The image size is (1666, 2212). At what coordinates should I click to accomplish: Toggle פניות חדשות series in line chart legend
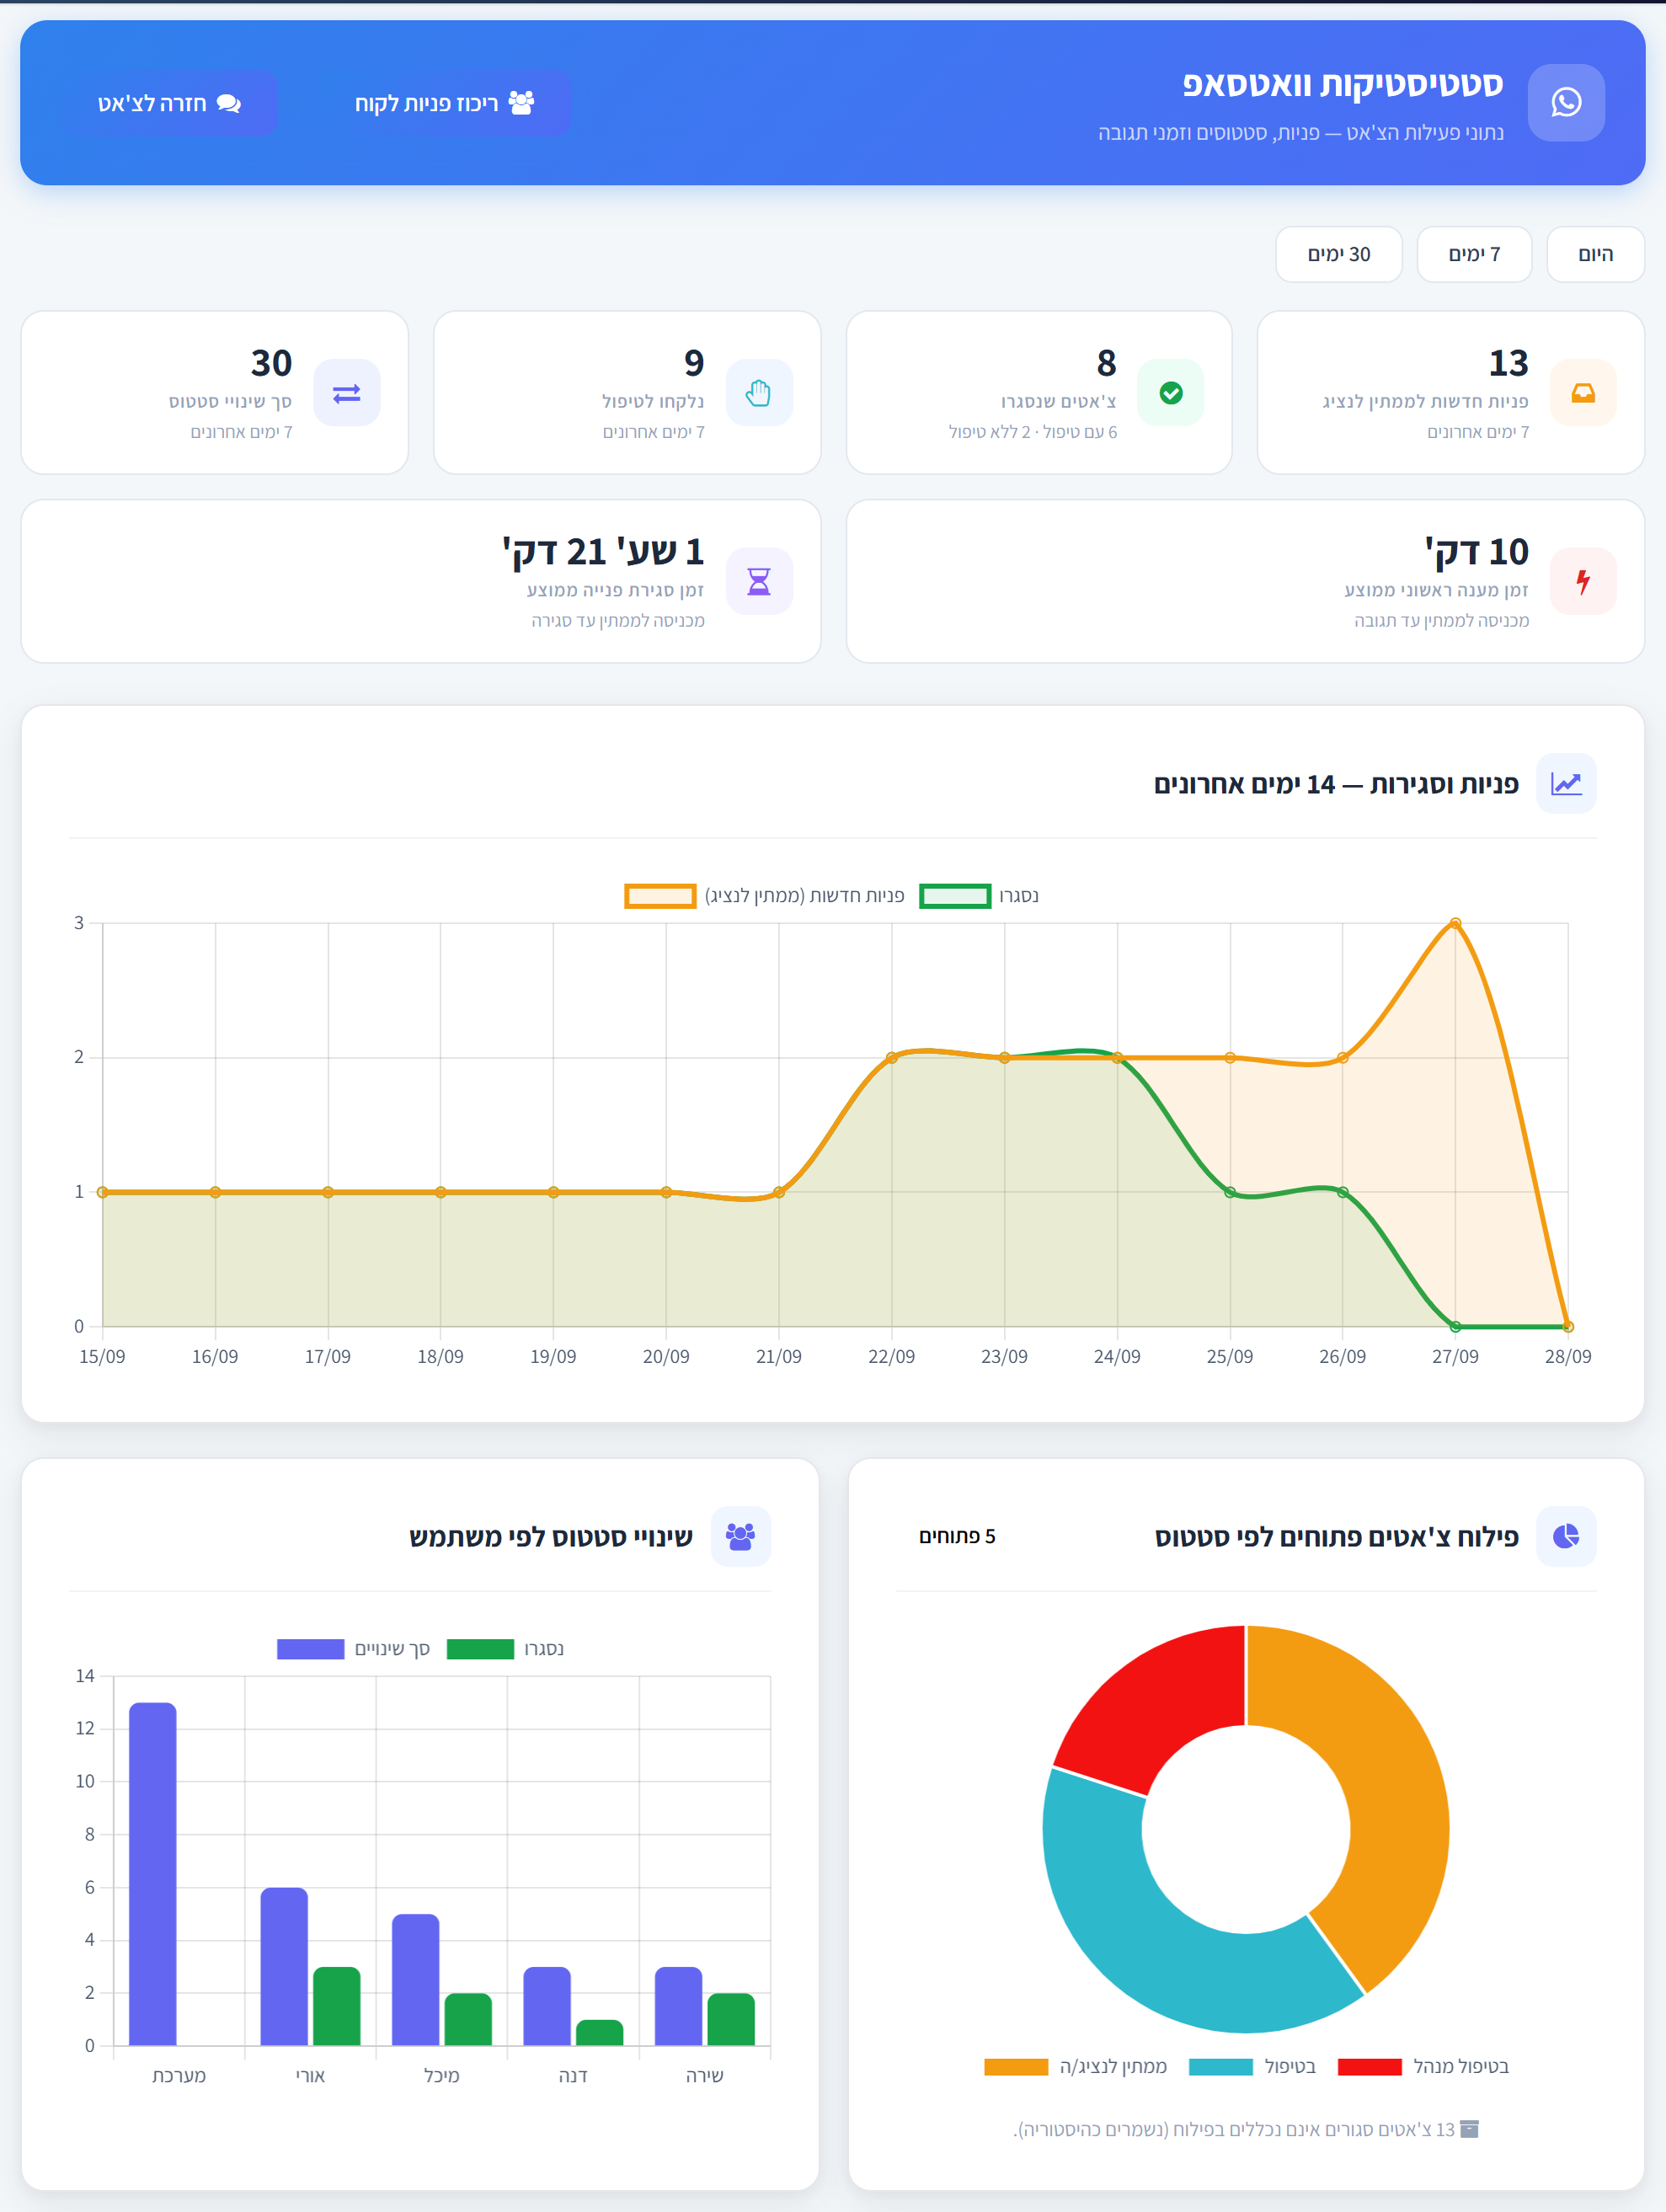tap(764, 895)
